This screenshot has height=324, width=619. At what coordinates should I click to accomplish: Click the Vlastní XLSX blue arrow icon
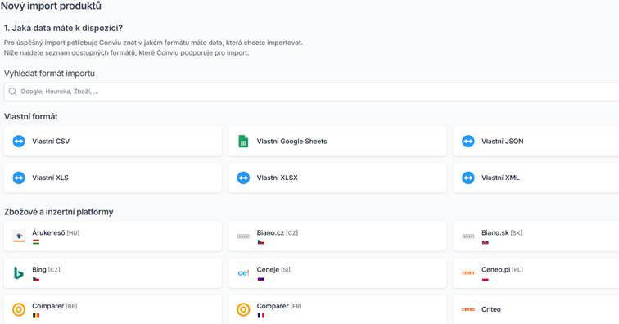click(x=243, y=178)
